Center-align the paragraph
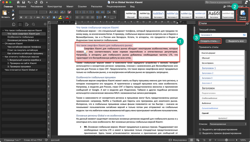Screen dimensions: 250x142 (82, 17)
